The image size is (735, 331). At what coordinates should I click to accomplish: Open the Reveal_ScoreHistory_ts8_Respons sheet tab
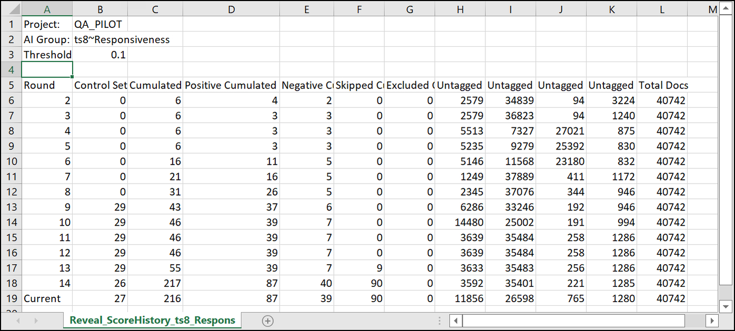point(152,320)
